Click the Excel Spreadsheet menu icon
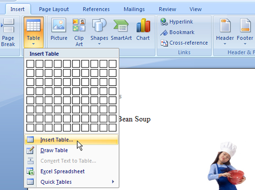Viewport: 255px width, 190px height. 30,171
